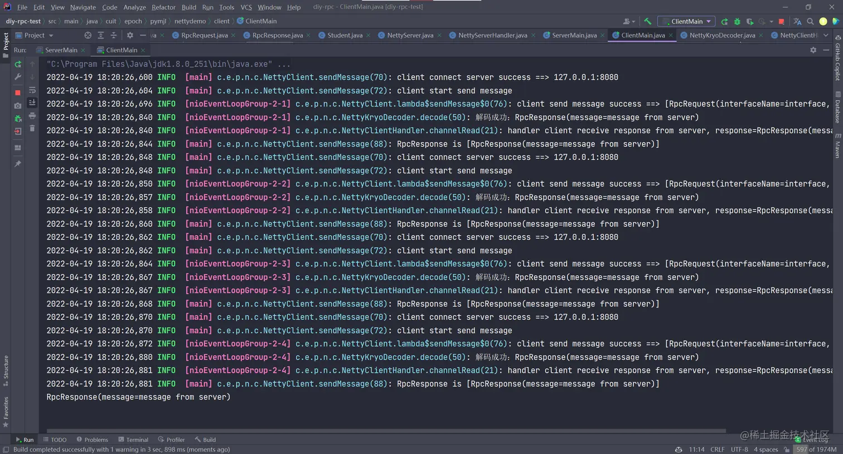Click the red Exit icon in Run panel
The image size is (843, 454).
[18, 132]
